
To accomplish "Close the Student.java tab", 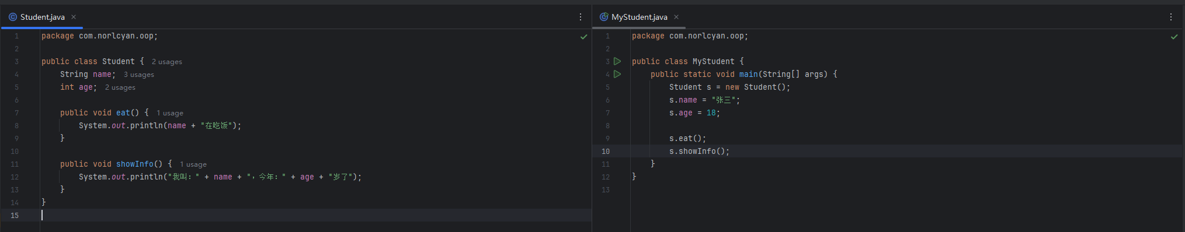I will [x=74, y=17].
